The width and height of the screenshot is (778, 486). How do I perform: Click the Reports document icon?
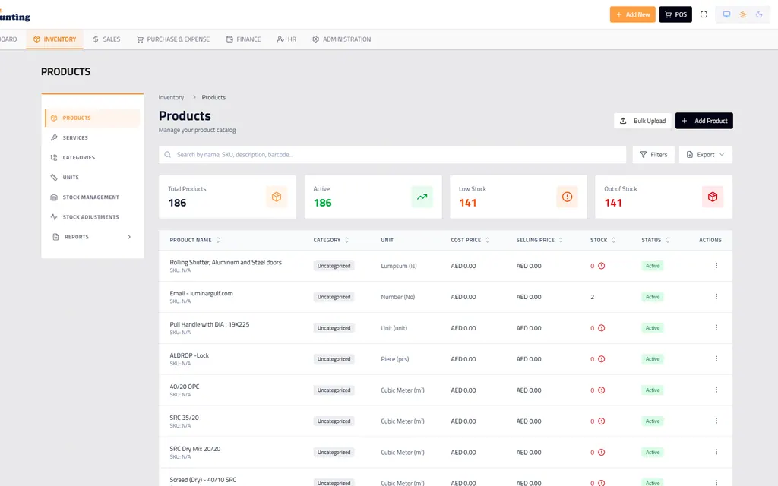point(55,237)
